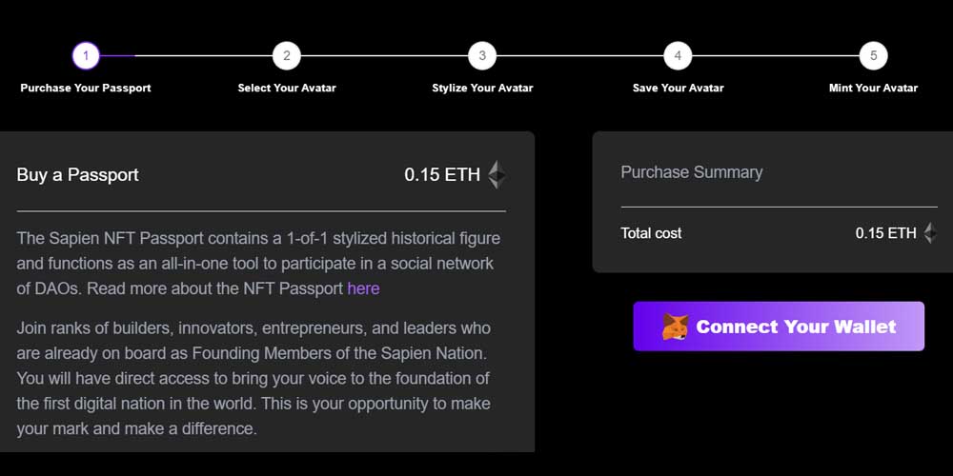Open Mint Your Avatar step label
Screen dimensions: 953x476
click(873, 88)
